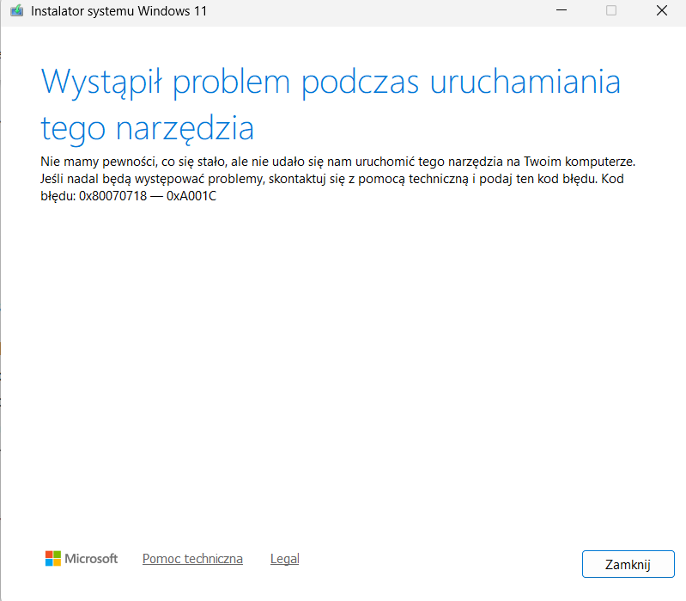The image size is (686, 601).
Task: Open the Pomoc techniczna link
Action: coord(192,559)
